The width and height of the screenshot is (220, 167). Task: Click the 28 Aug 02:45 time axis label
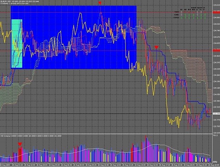(x=30, y=165)
